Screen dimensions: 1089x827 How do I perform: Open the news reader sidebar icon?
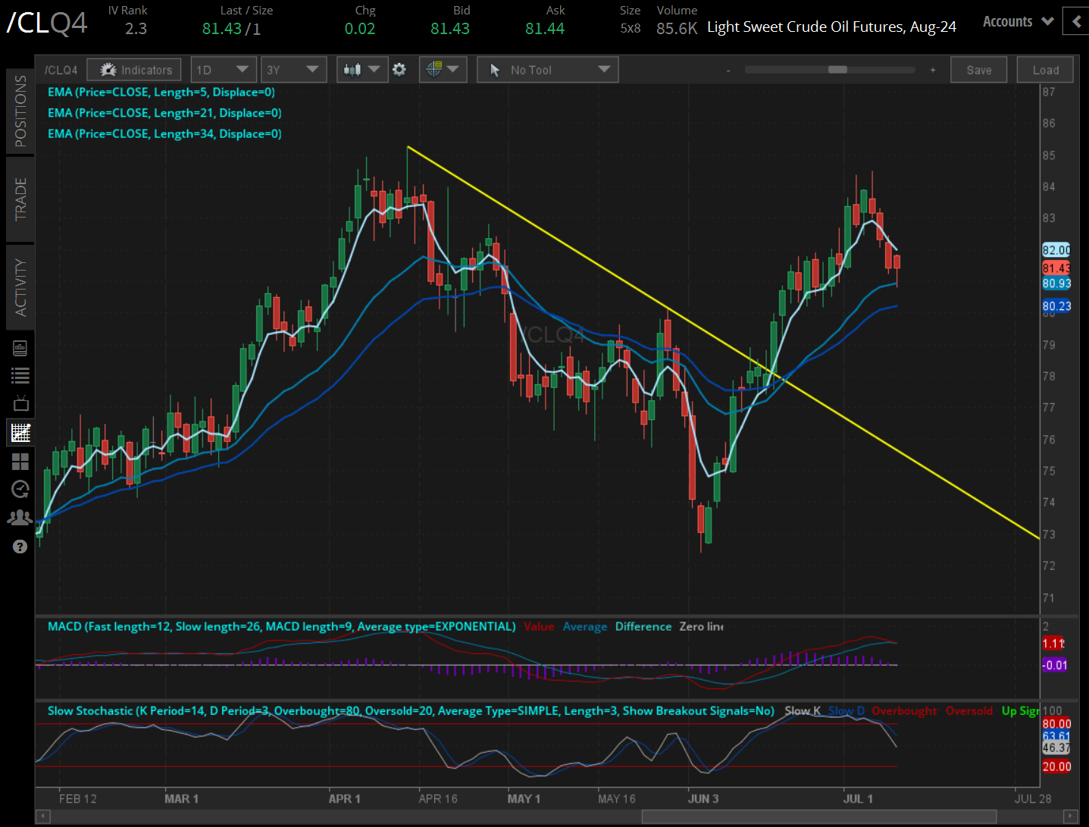pyautogui.click(x=20, y=348)
